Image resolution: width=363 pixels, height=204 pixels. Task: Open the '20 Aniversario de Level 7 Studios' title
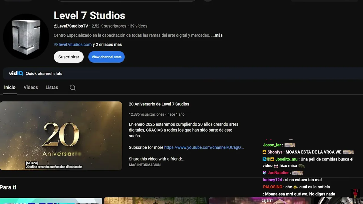pyautogui.click(x=159, y=104)
